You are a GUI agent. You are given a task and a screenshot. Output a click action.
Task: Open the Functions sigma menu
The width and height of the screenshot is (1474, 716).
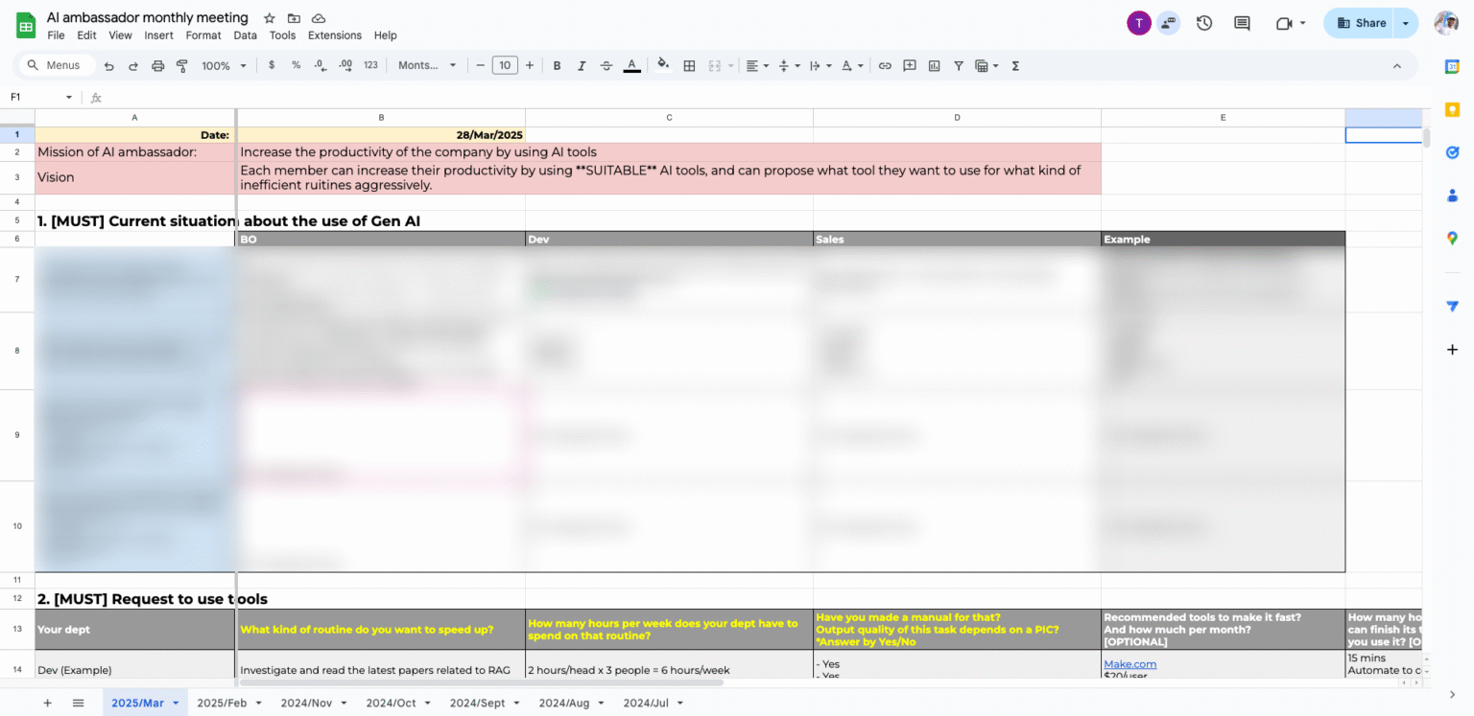[1015, 66]
